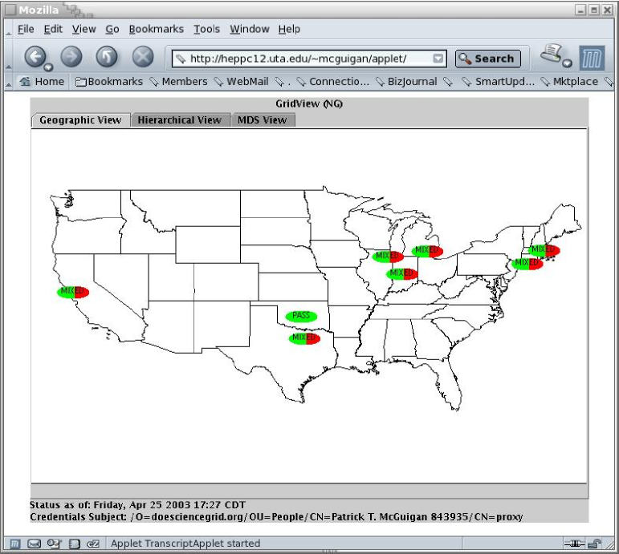The width and height of the screenshot is (619, 554).
Task: Open the Back button history dropdown arrow
Action: (48, 67)
